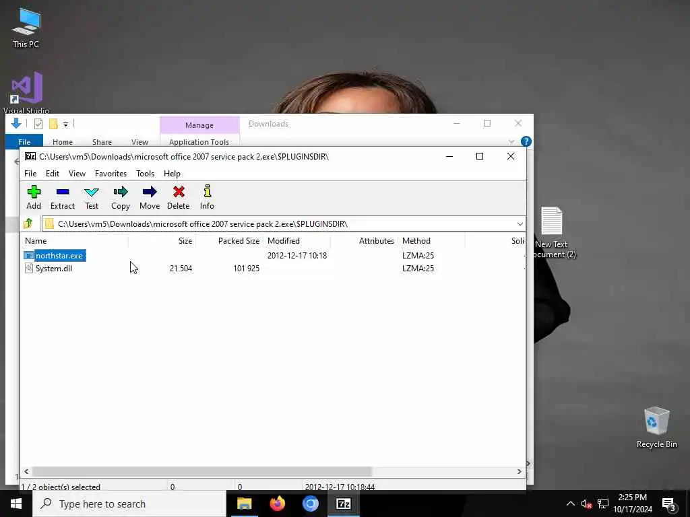Switch to Share tab in Explorer window

(102, 141)
